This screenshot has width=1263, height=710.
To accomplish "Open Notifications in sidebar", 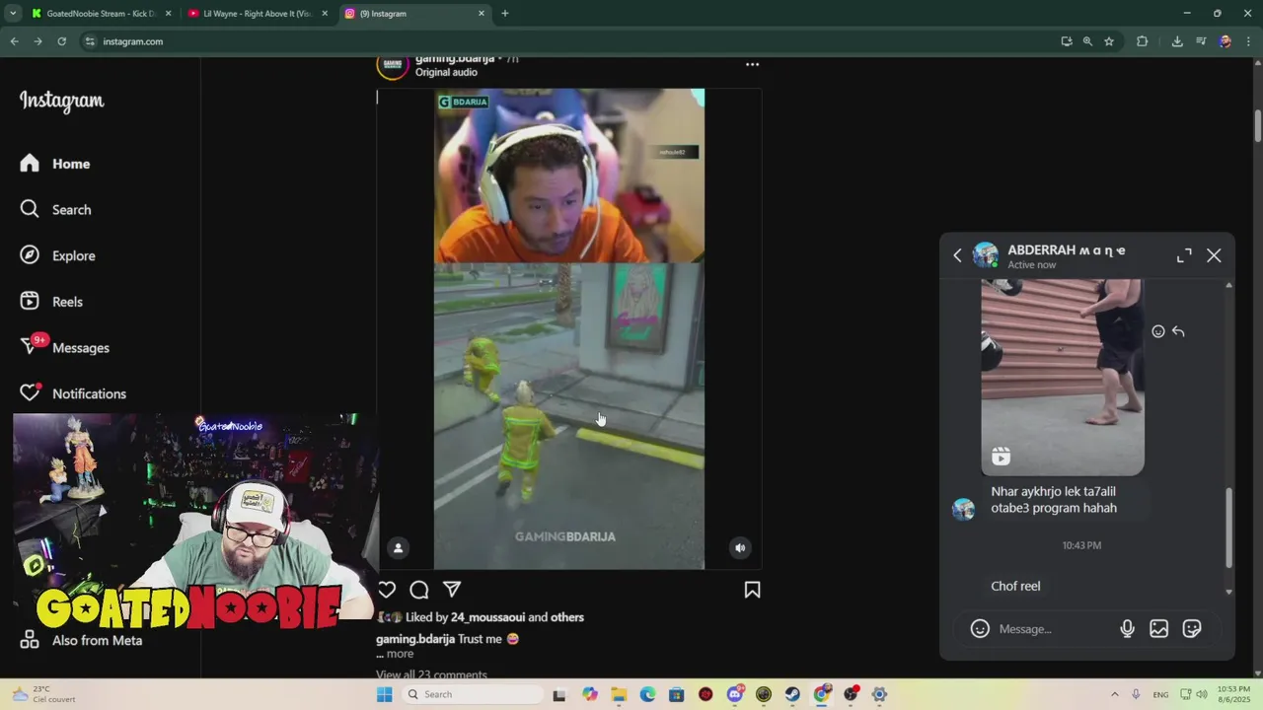I will point(74,393).
